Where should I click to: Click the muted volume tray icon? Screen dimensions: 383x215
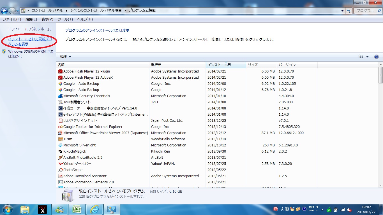(x=349, y=209)
